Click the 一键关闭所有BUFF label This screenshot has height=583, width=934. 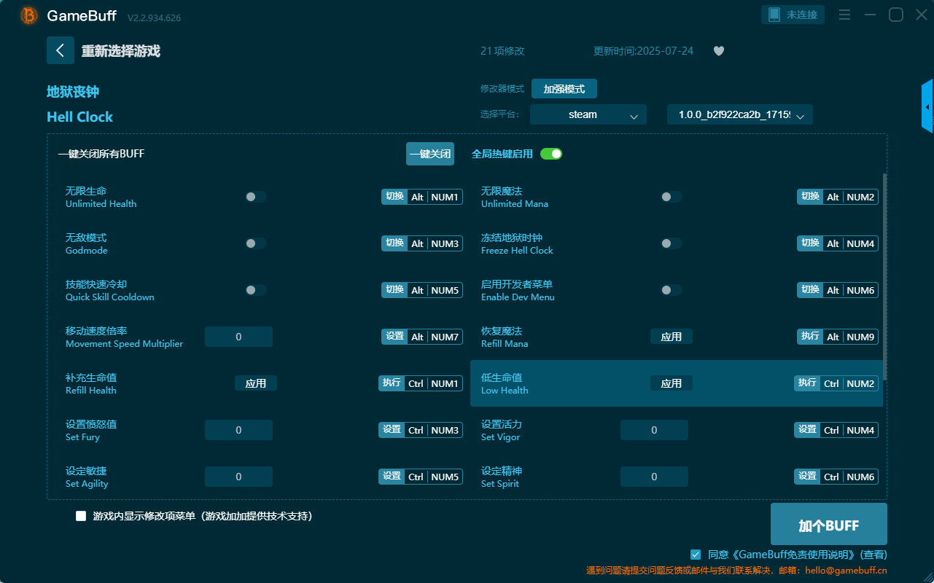tap(101, 154)
